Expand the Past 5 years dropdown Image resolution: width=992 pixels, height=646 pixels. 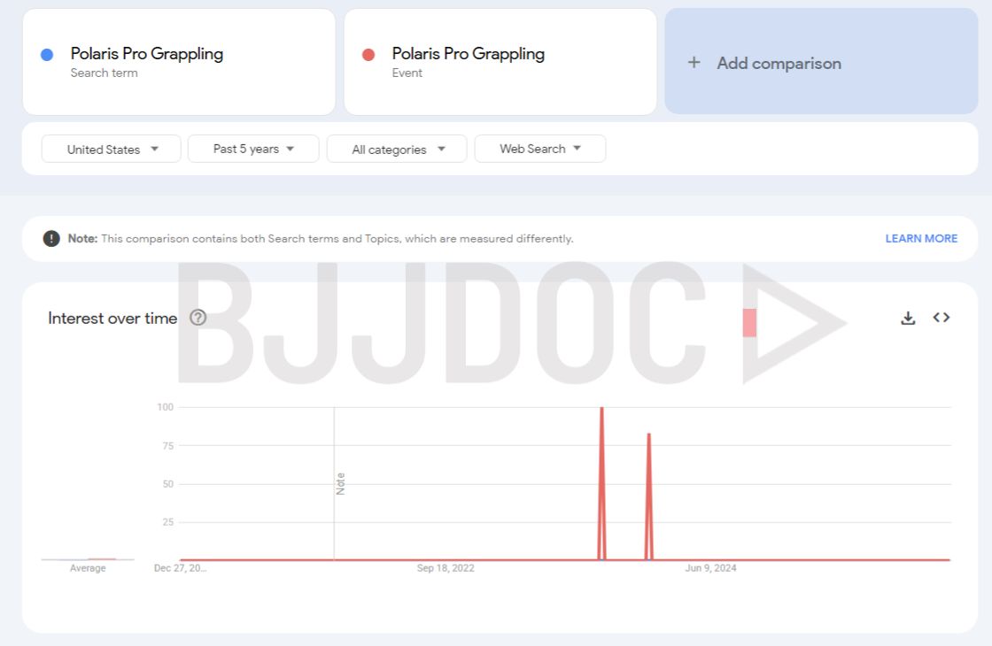point(253,149)
